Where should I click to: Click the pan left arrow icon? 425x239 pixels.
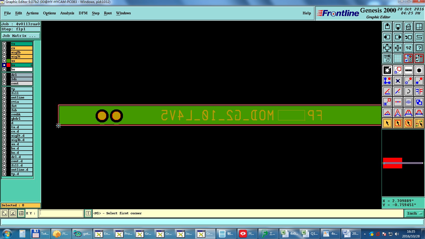click(x=387, y=37)
